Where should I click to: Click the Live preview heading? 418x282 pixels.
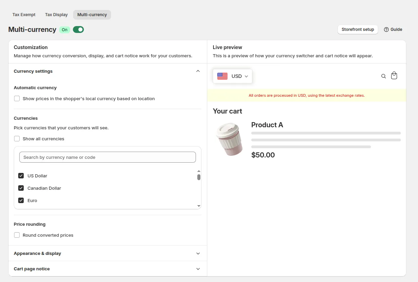pos(227,47)
